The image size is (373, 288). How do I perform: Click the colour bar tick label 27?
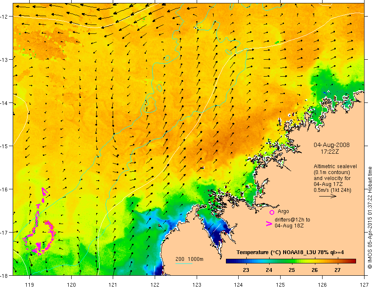click(x=337, y=270)
